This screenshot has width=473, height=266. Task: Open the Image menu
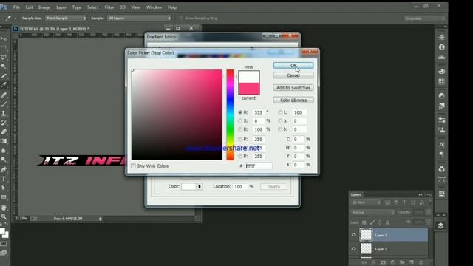point(44,7)
